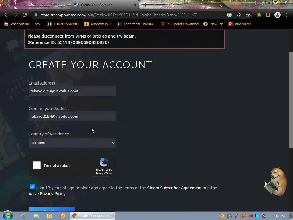Open the media player taskbar icon
Image resolution: width=293 pixels, height=220 pixels.
click(49, 216)
